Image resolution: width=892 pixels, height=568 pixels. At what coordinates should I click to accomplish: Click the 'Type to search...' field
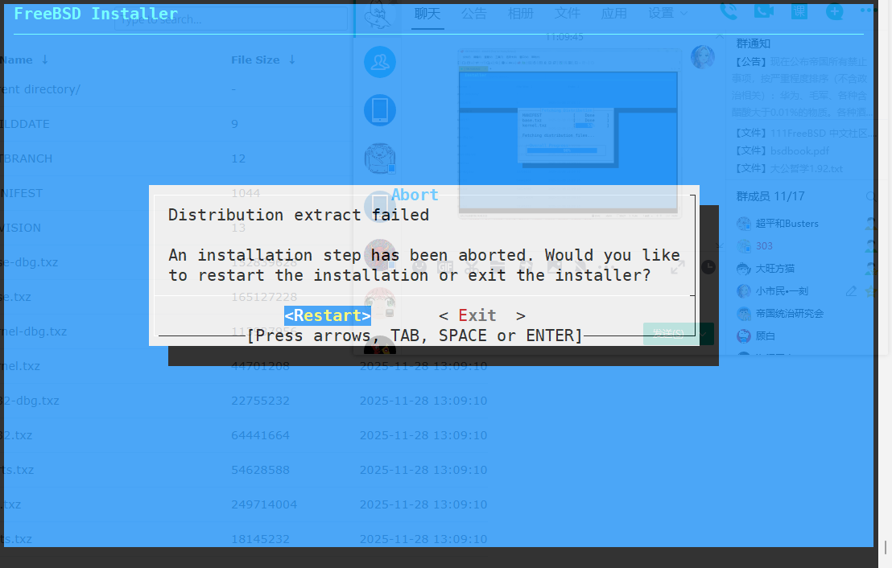pos(230,19)
